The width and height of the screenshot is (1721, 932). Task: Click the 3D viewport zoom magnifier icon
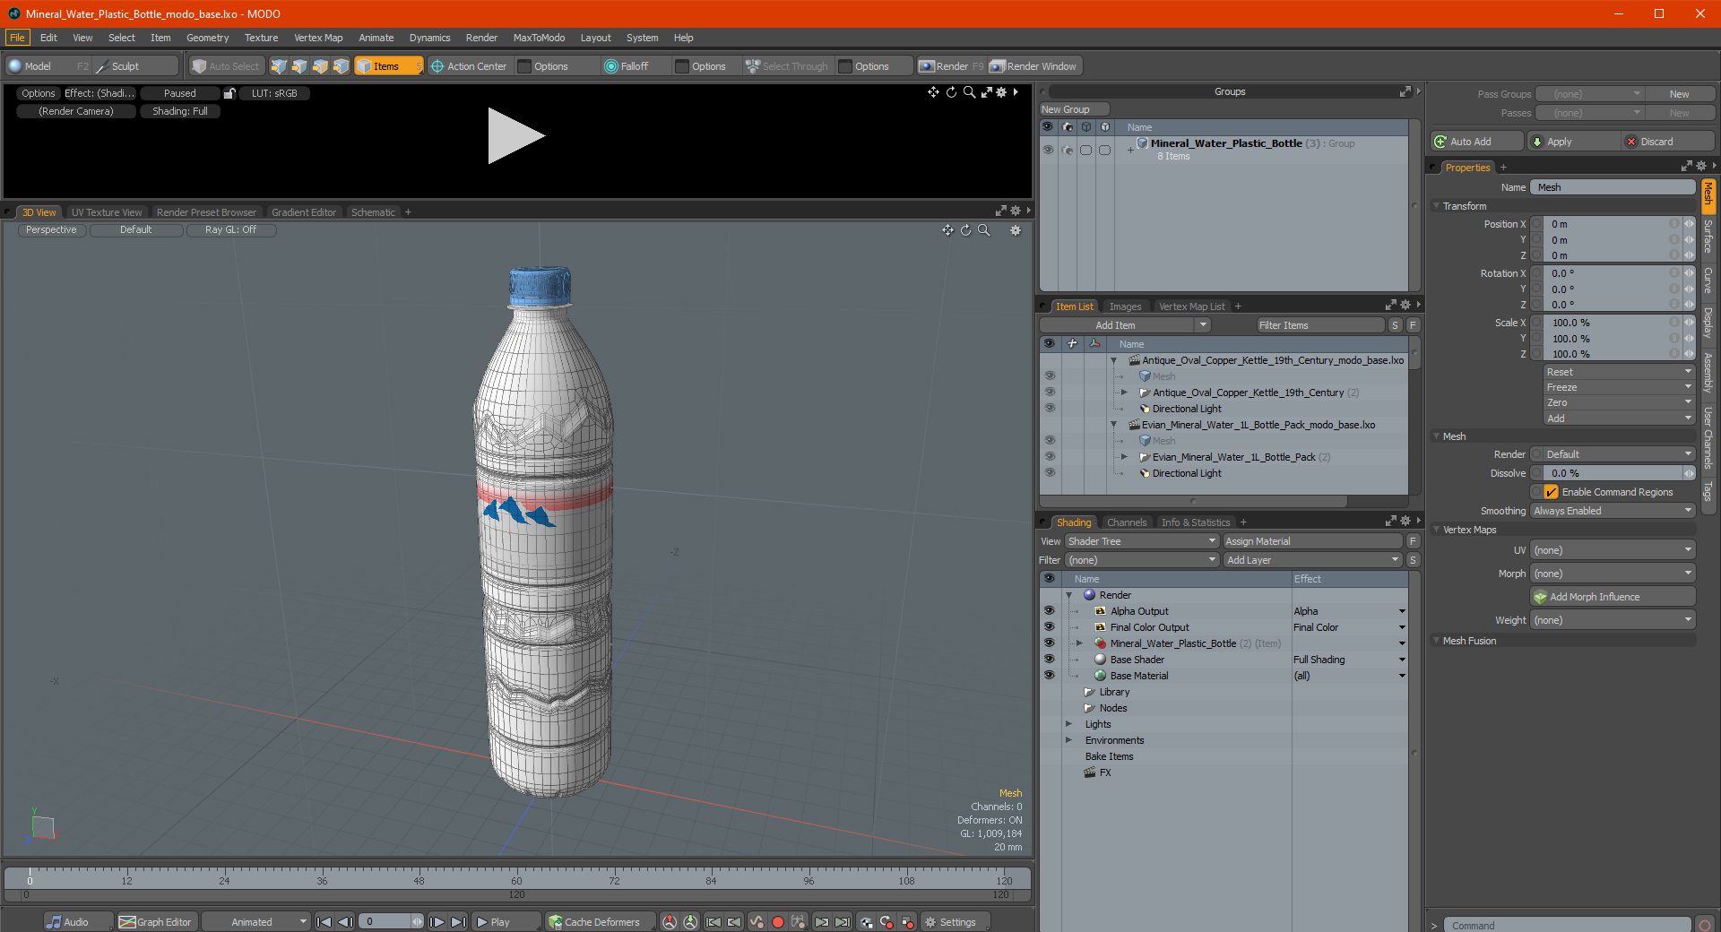(x=983, y=230)
